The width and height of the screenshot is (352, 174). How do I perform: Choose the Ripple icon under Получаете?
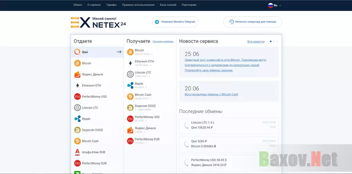click(130, 86)
